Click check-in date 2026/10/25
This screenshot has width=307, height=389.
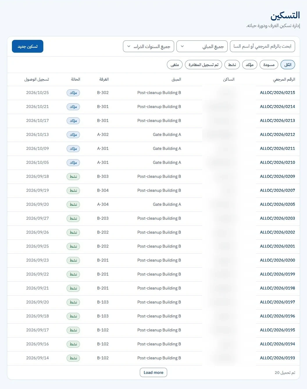[38, 93]
